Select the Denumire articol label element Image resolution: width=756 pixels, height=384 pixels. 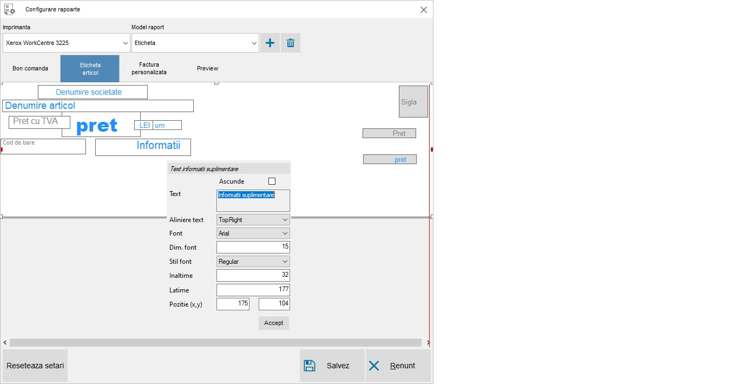point(98,106)
